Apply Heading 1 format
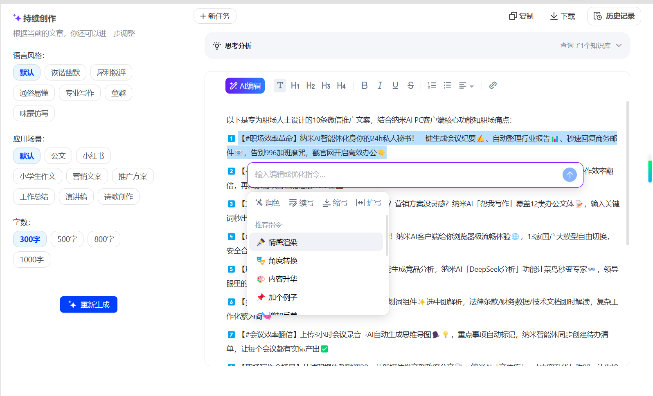This screenshot has height=396, width=653. point(295,85)
